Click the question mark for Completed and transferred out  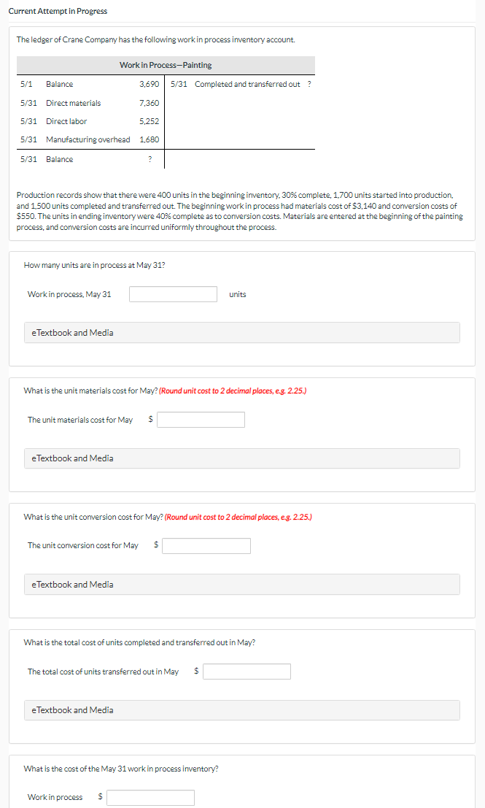coord(310,83)
